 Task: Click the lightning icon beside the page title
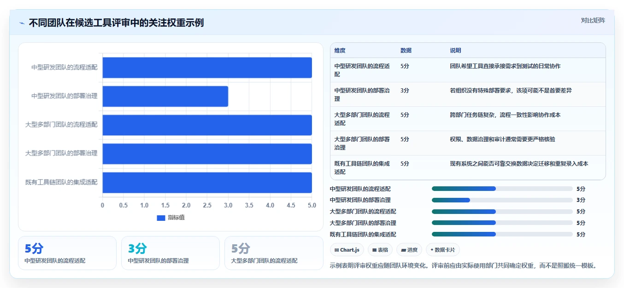click(22, 23)
